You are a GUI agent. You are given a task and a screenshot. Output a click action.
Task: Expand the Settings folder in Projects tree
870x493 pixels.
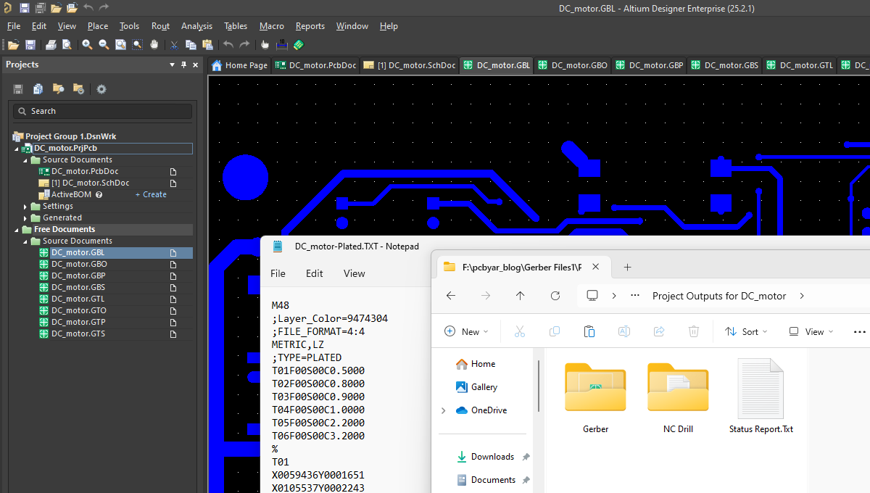tap(26, 207)
